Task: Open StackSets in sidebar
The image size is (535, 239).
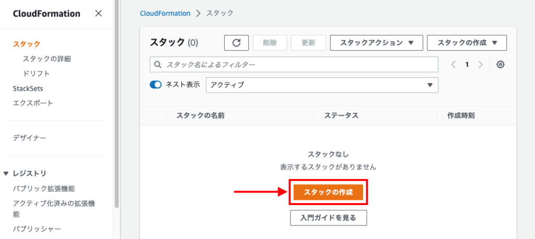Action: coord(28,88)
